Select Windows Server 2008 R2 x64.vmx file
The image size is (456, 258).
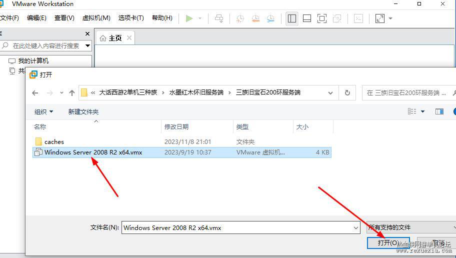[182, 152]
